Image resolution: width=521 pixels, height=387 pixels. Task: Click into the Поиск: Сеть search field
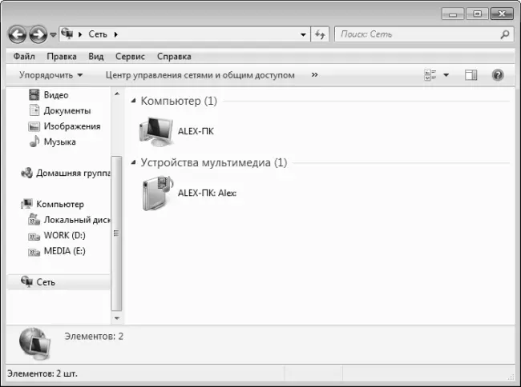[x=415, y=34]
